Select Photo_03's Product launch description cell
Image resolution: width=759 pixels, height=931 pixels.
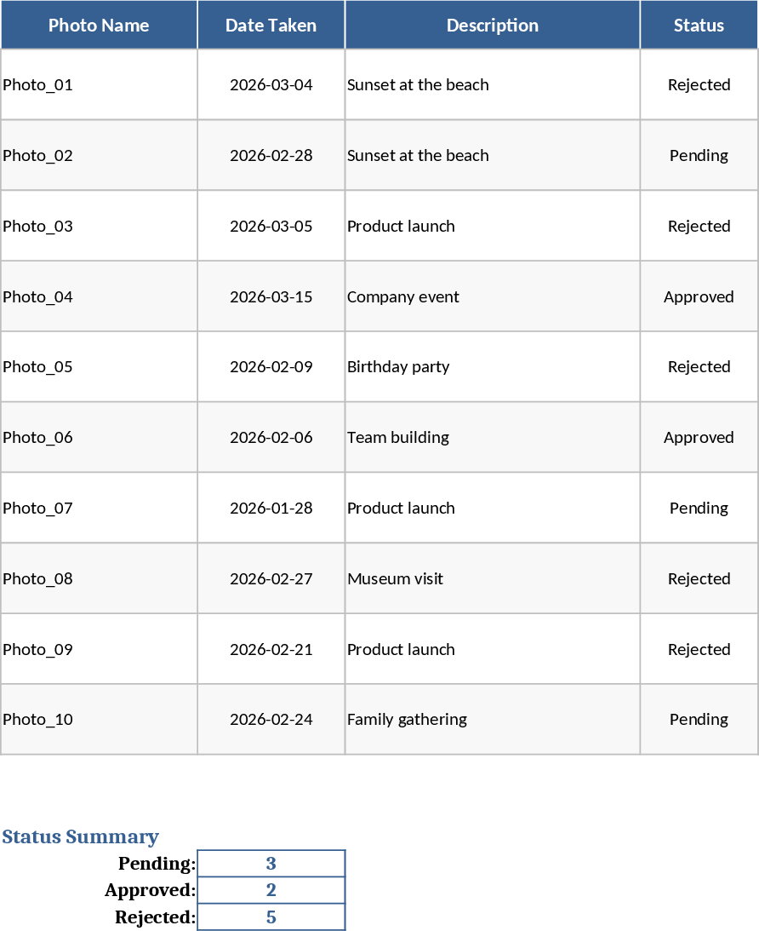pos(492,226)
